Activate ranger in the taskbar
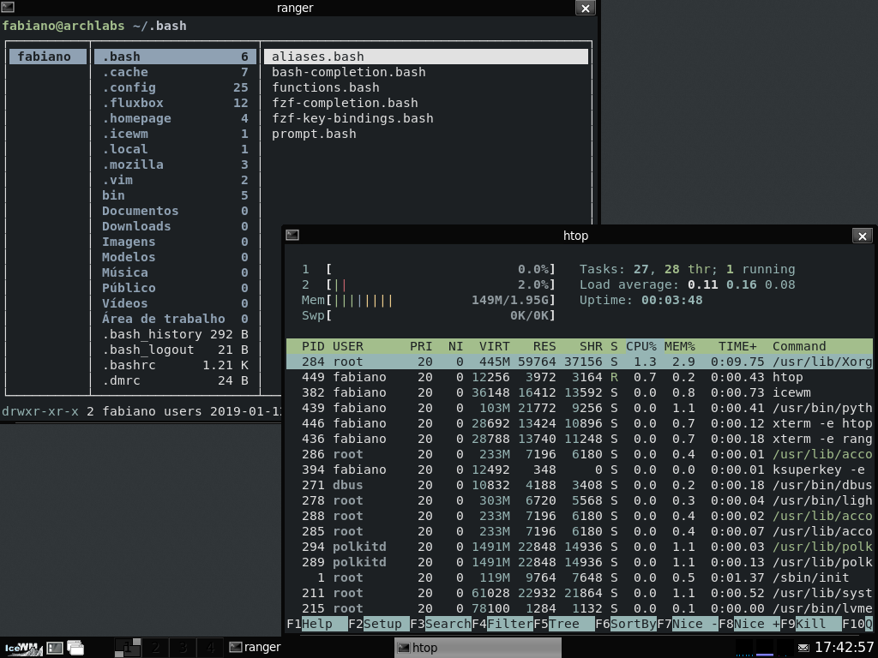 click(x=310, y=648)
